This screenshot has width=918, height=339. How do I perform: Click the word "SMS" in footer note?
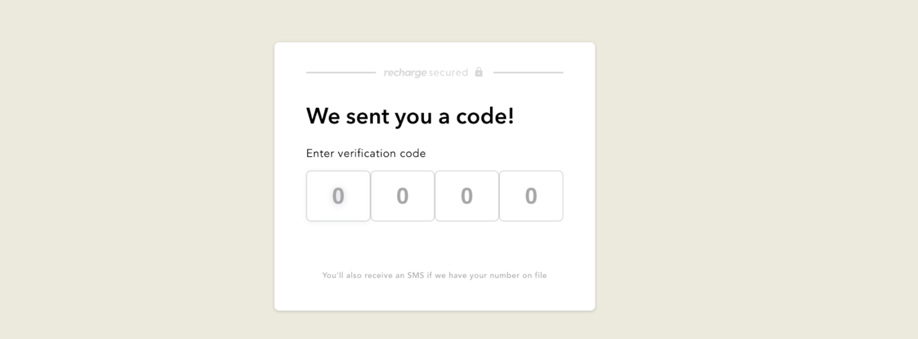(x=415, y=275)
